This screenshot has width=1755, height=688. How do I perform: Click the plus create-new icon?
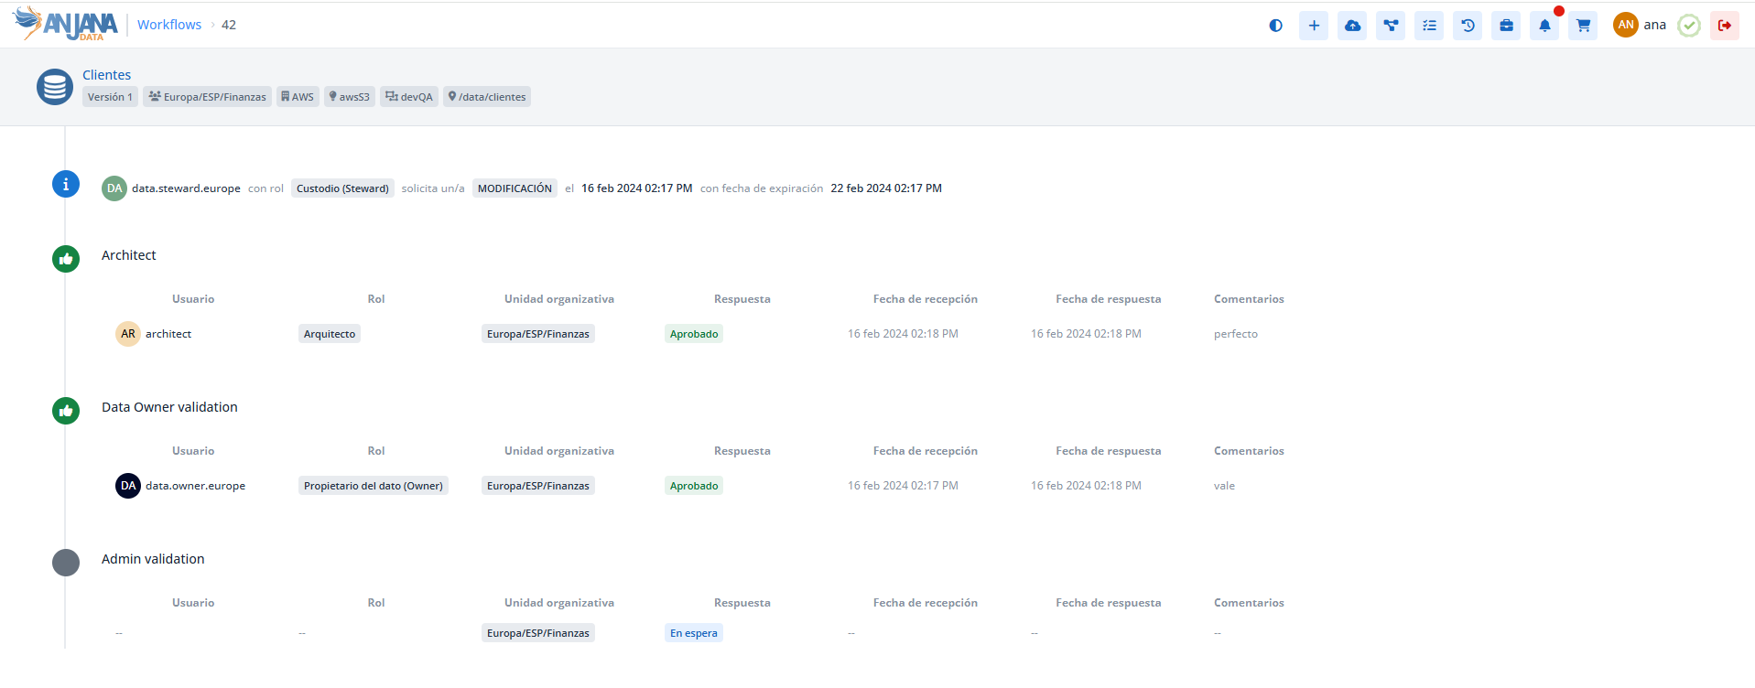1314,26
